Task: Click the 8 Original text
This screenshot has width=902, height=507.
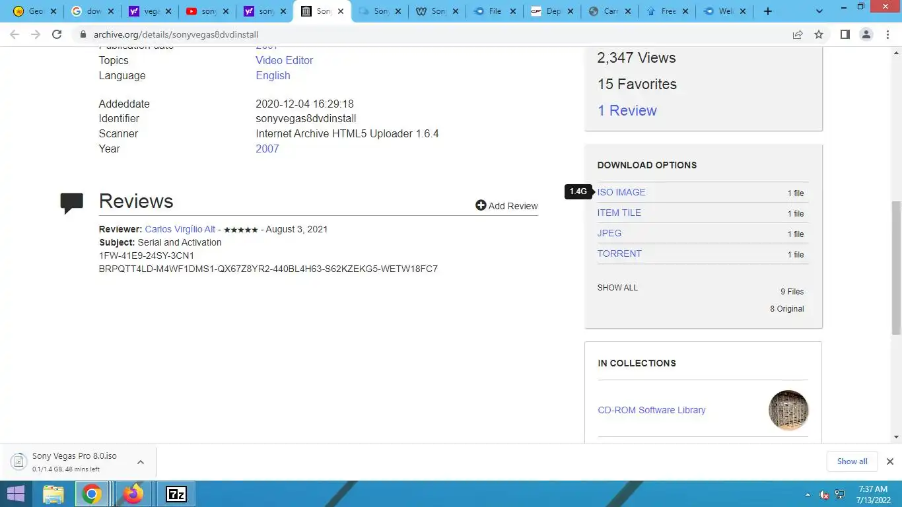Action: point(786,309)
